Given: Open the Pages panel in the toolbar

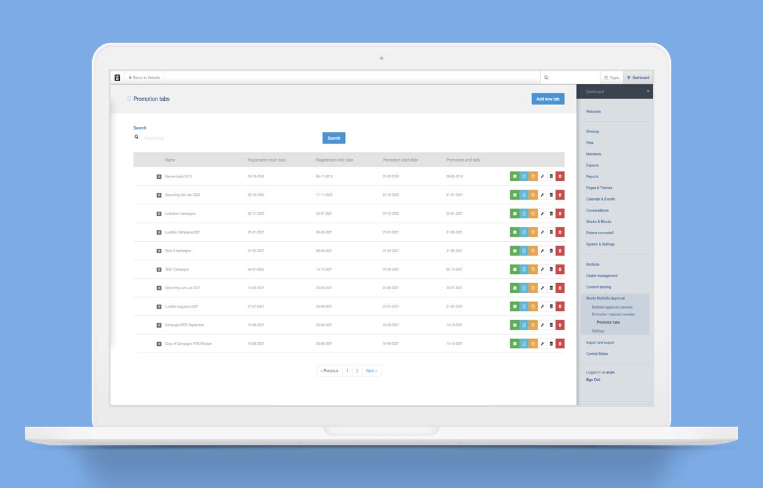Looking at the screenshot, I should click(611, 77).
